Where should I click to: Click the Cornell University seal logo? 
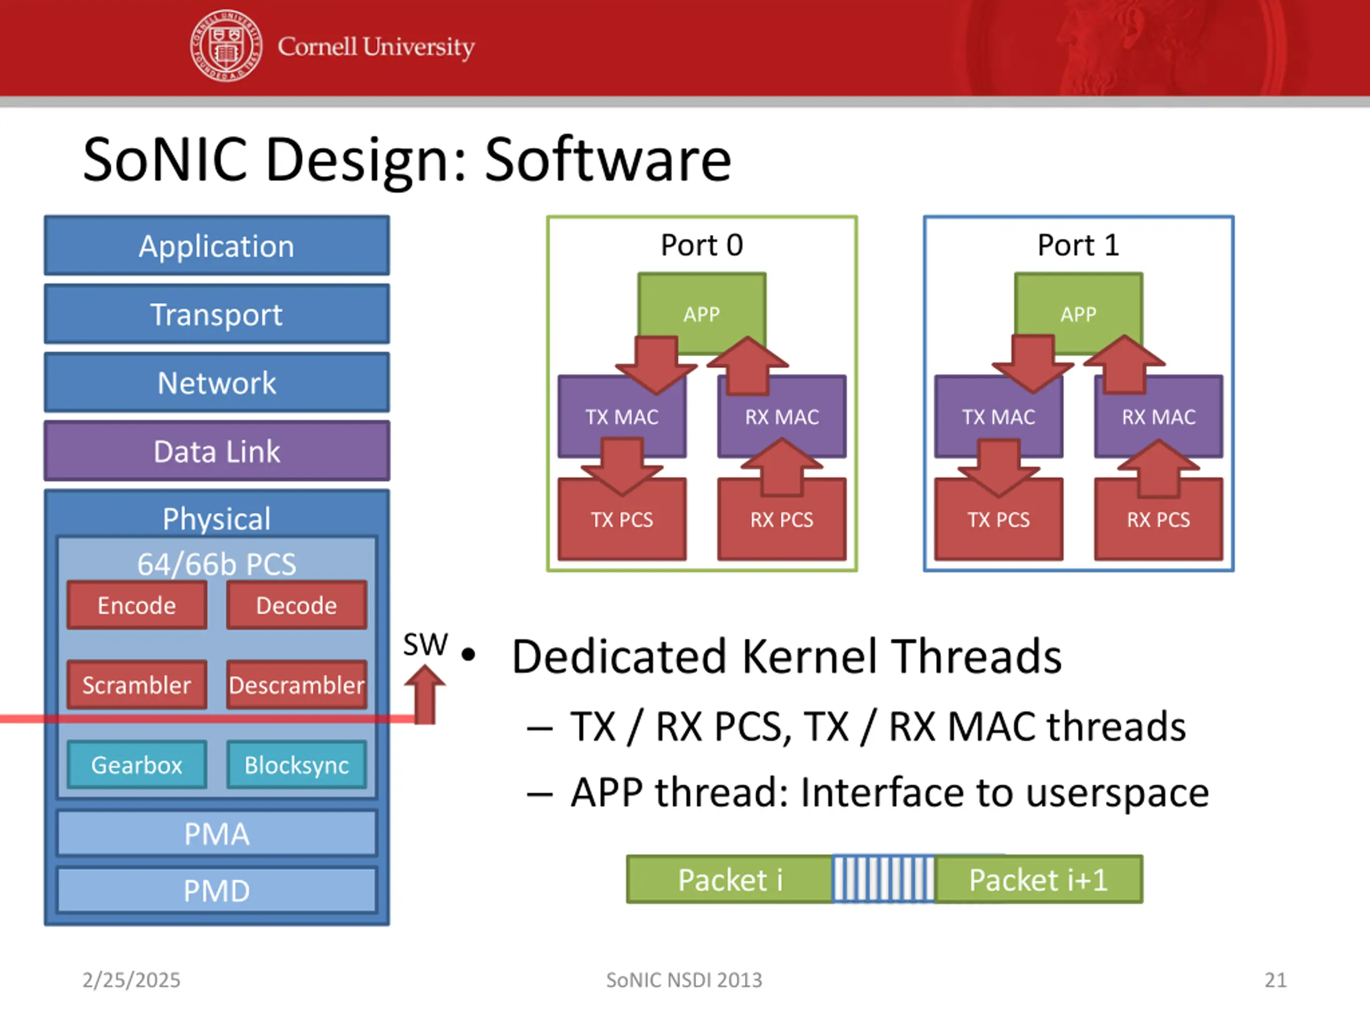click(x=226, y=46)
